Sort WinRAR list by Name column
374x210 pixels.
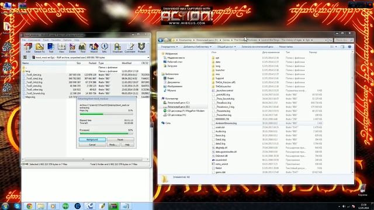44,63
